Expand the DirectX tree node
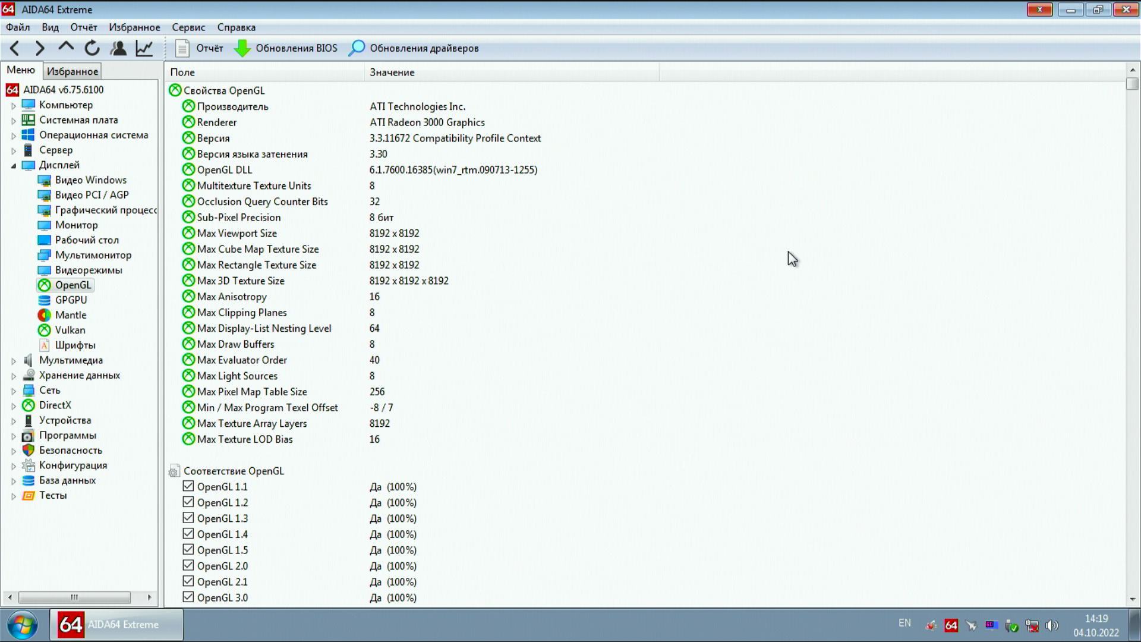1141x642 pixels. click(14, 405)
